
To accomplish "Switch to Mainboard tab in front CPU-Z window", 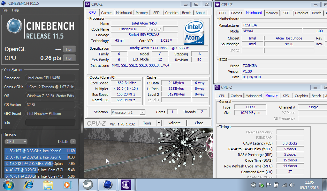I will pyautogui.click(x=124, y=13).
